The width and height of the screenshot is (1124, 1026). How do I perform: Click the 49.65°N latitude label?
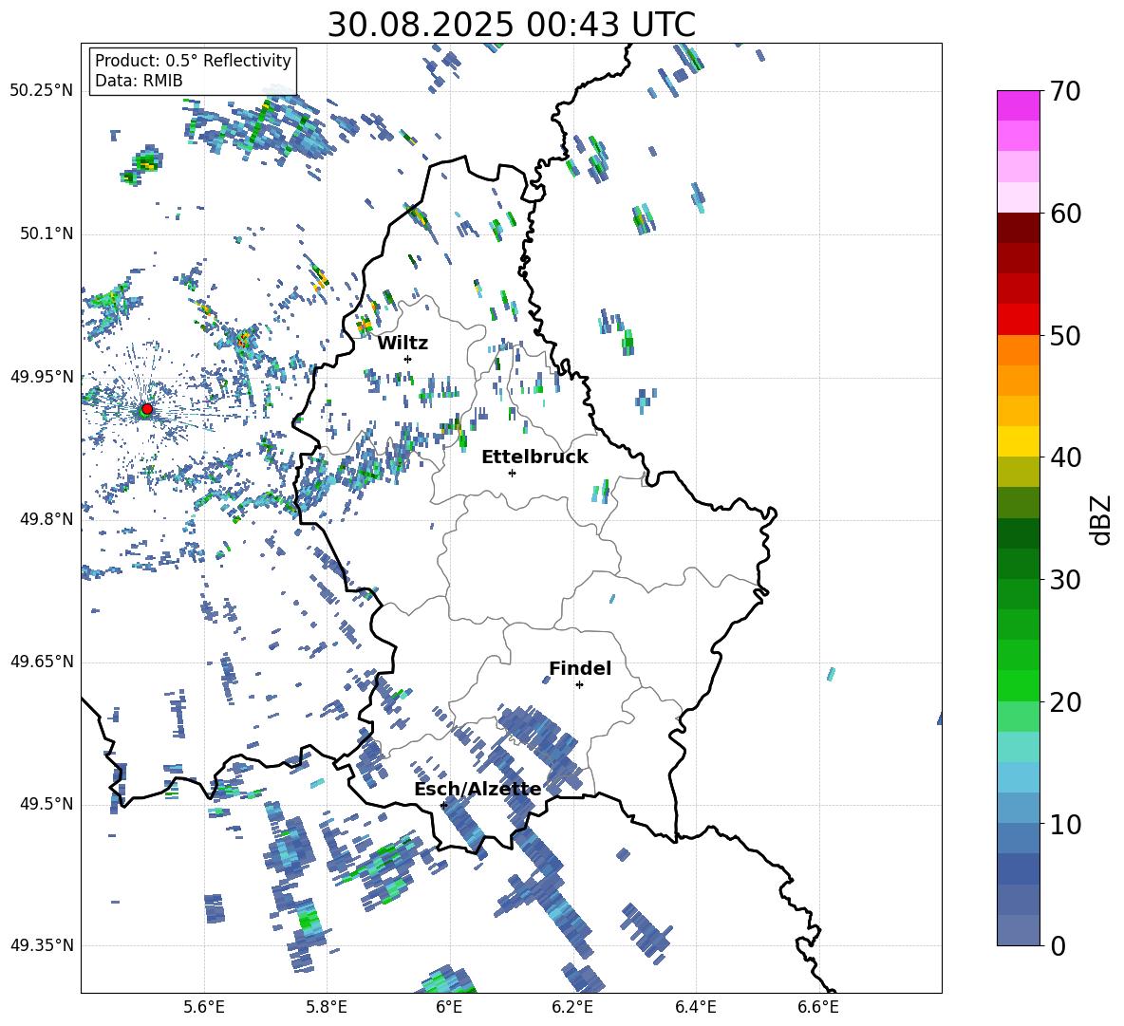(42, 662)
